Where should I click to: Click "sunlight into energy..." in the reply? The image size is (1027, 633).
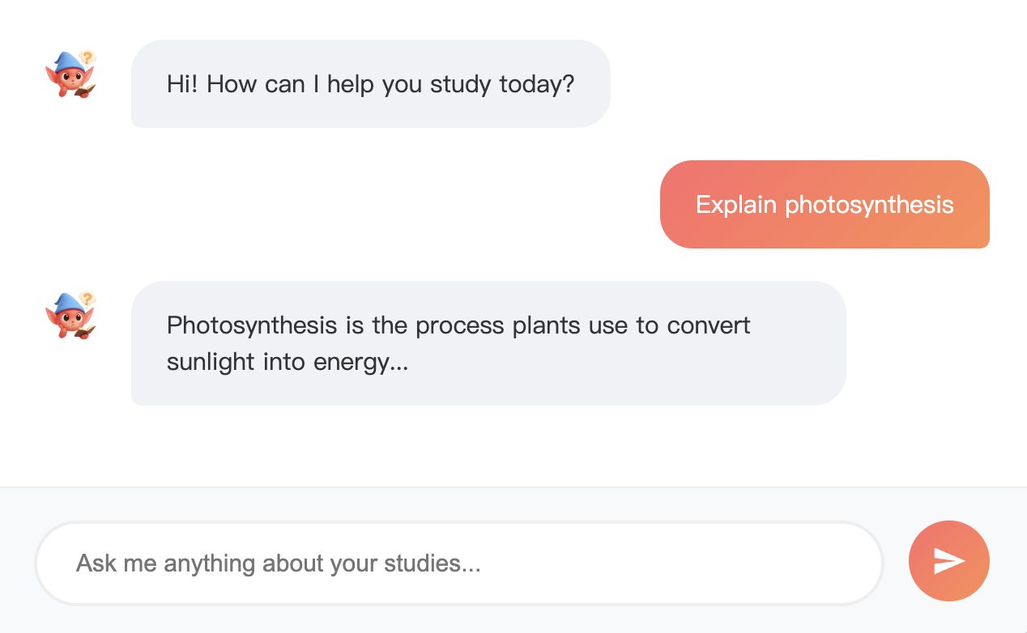(287, 362)
